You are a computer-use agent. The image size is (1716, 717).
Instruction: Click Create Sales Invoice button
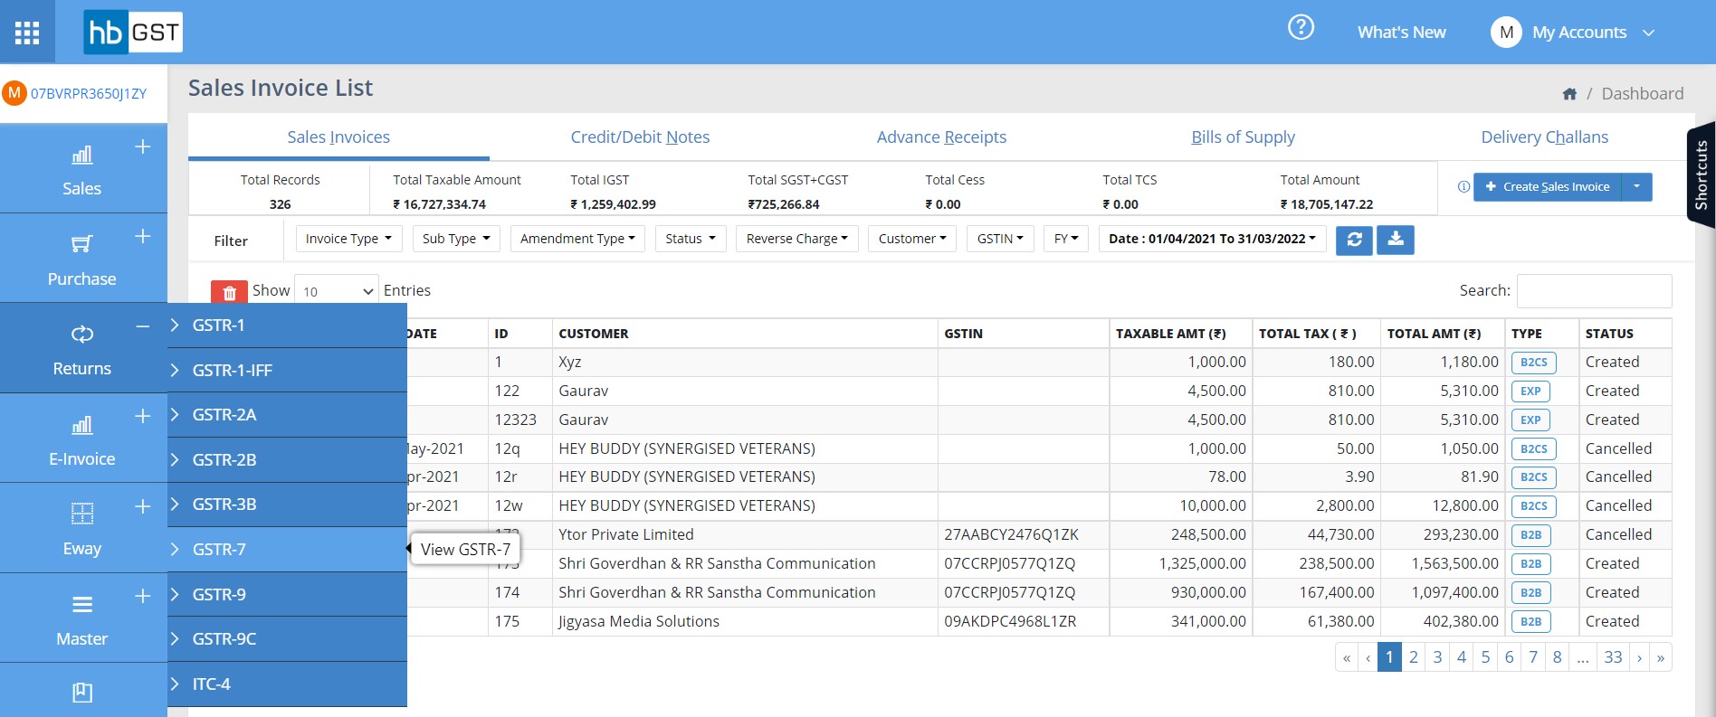point(1548,187)
